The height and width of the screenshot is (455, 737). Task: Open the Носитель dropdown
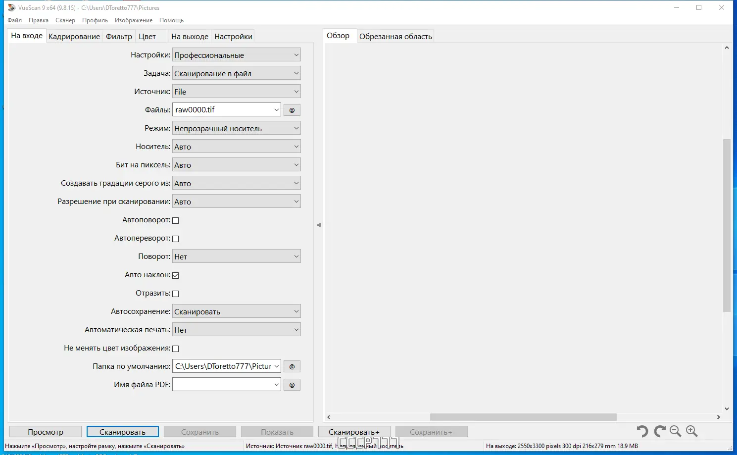click(237, 147)
